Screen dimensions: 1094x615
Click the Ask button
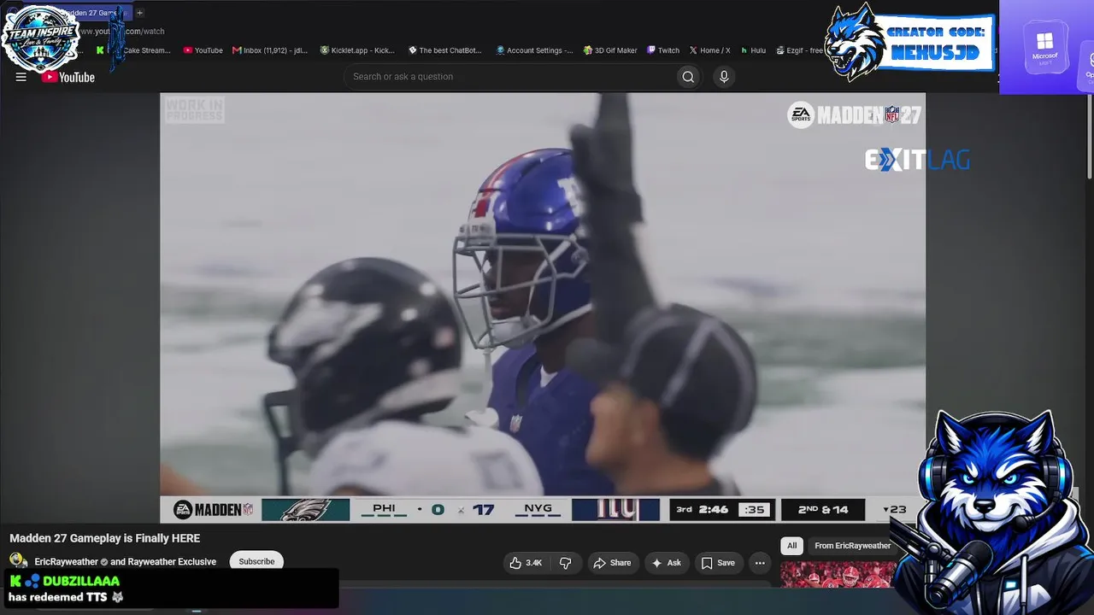(x=666, y=563)
